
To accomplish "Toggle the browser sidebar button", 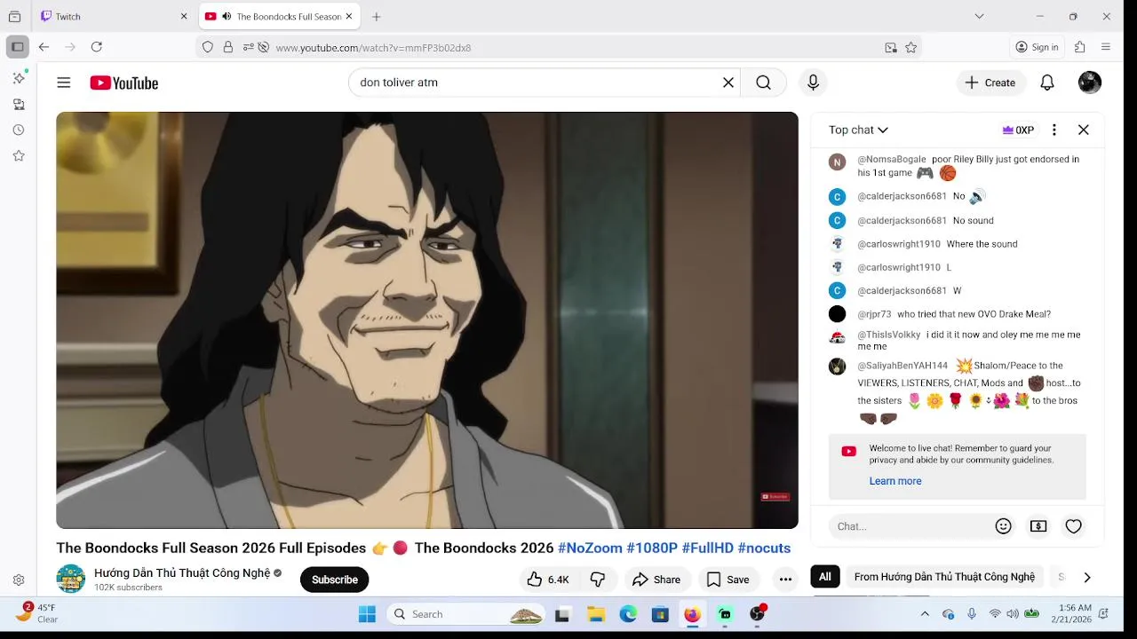I will pos(18,47).
